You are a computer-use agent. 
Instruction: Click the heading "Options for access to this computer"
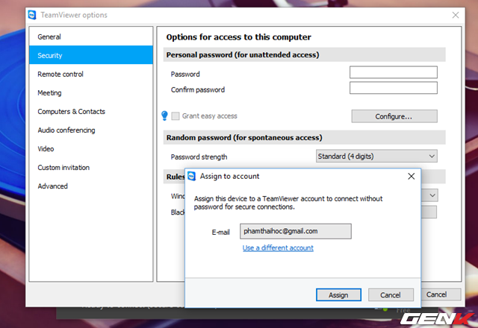click(238, 37)
